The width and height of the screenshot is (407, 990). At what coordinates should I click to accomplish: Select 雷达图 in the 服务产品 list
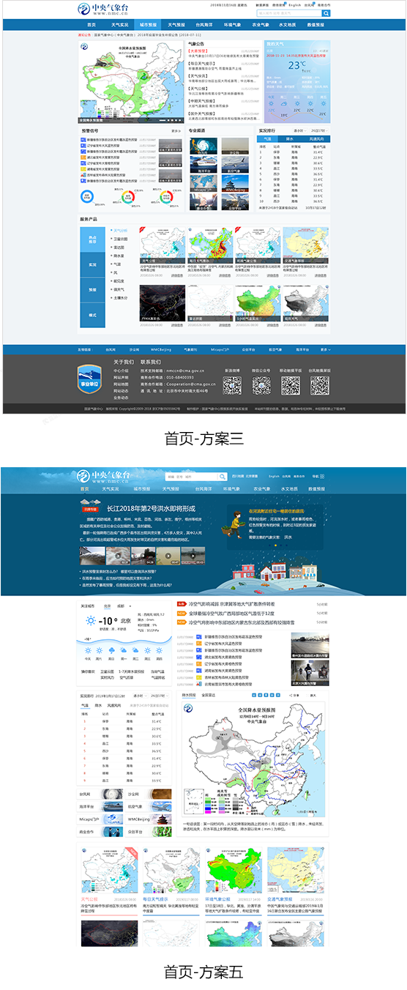pos(119,247)
